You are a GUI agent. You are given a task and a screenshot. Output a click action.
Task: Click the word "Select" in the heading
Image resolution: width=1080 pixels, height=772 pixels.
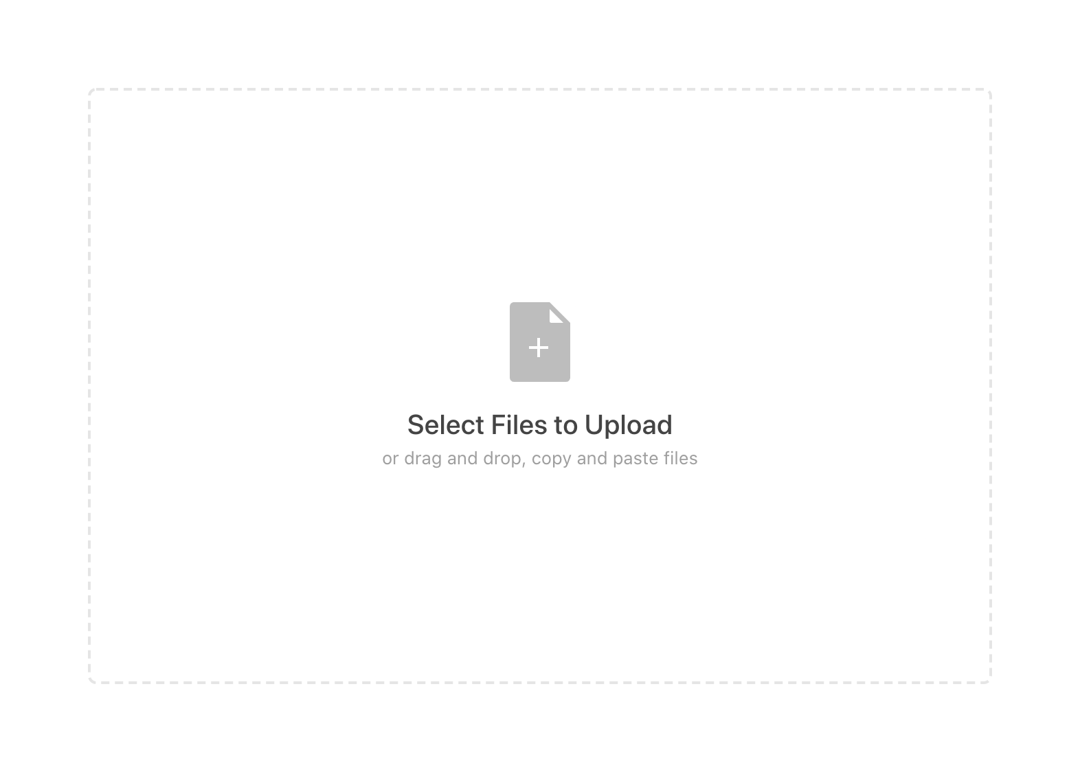tap(446, 425)
